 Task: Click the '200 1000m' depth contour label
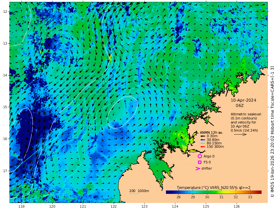point(139,191)
